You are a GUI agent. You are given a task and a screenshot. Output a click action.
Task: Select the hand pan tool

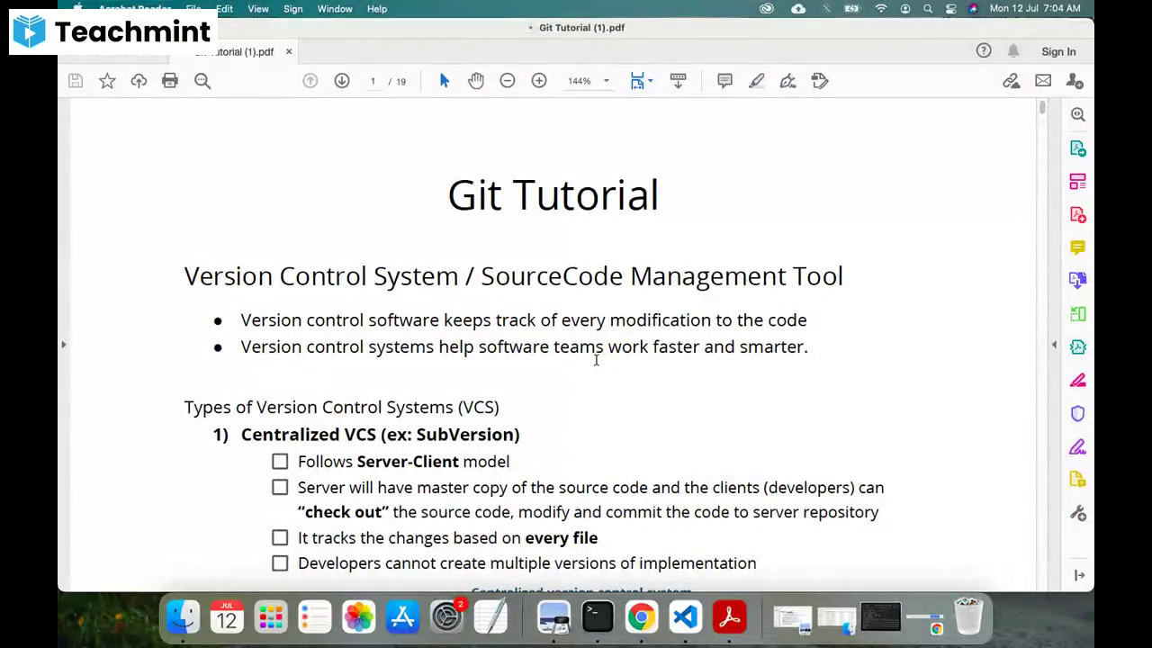click(476, 81)
